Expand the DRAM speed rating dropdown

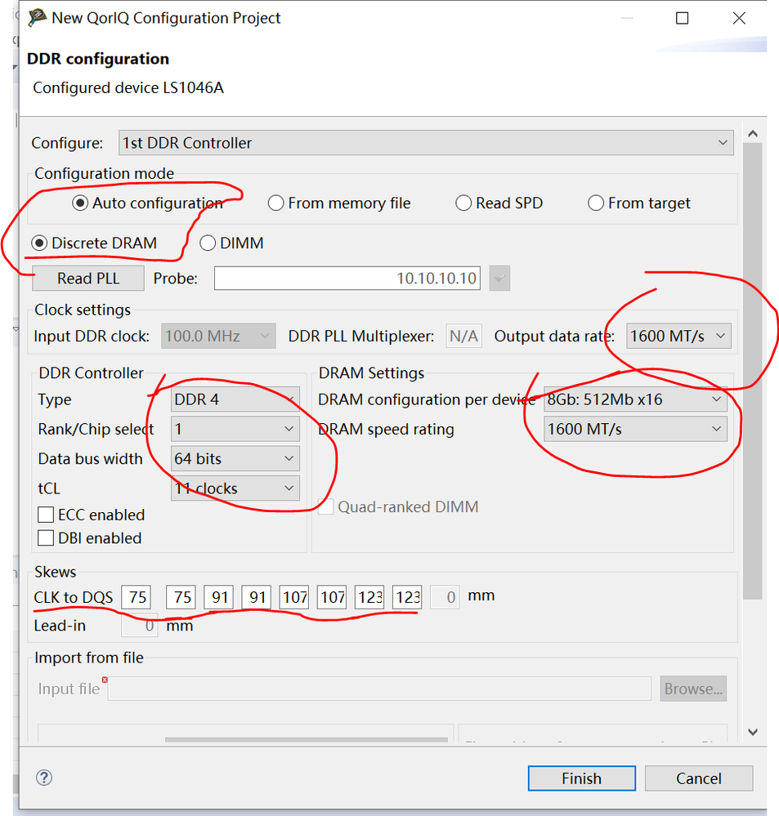point(635,429)
